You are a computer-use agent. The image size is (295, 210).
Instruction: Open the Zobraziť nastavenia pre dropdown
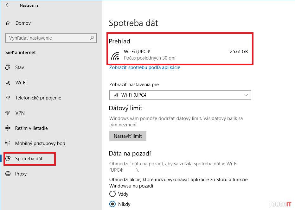pos(180,95)
